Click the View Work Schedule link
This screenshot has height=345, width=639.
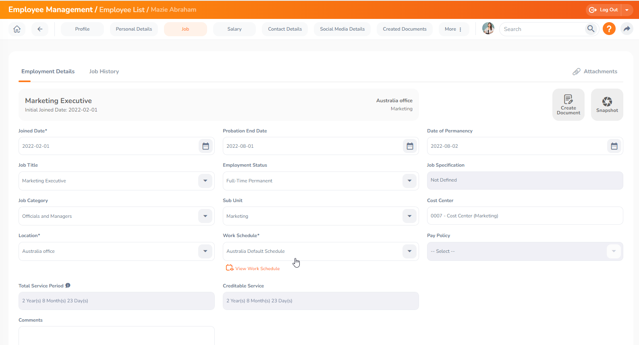click(257, 269)
